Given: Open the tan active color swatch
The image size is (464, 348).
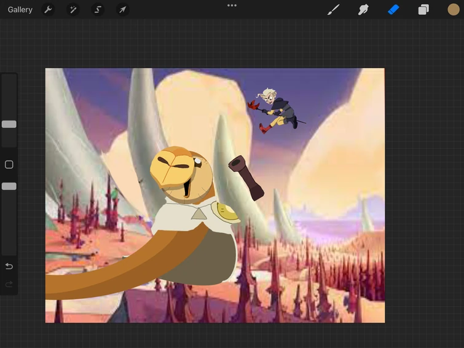Looking at the screenshot, I should 454,10.
